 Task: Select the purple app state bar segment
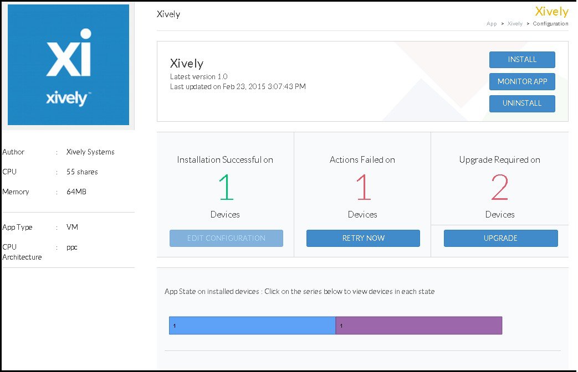point(419,325)
